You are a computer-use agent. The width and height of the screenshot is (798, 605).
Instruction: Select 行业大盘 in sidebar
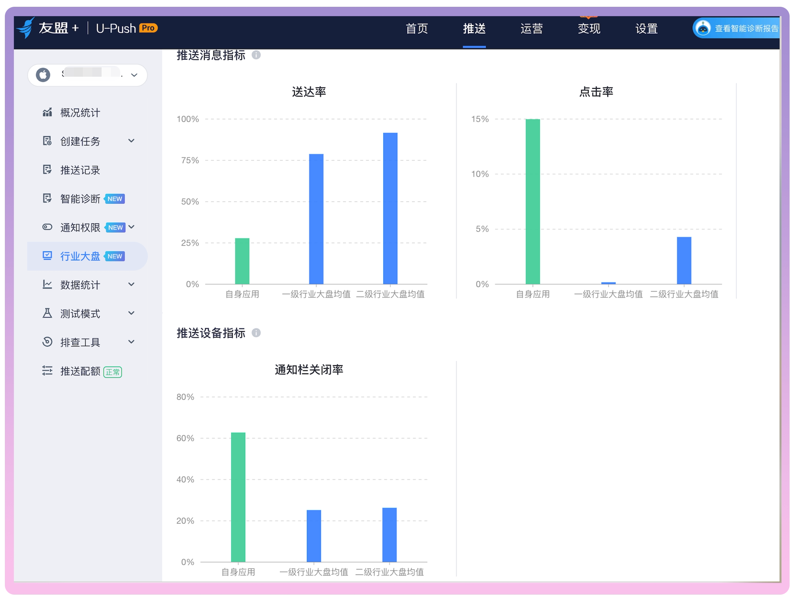(80, 256)
